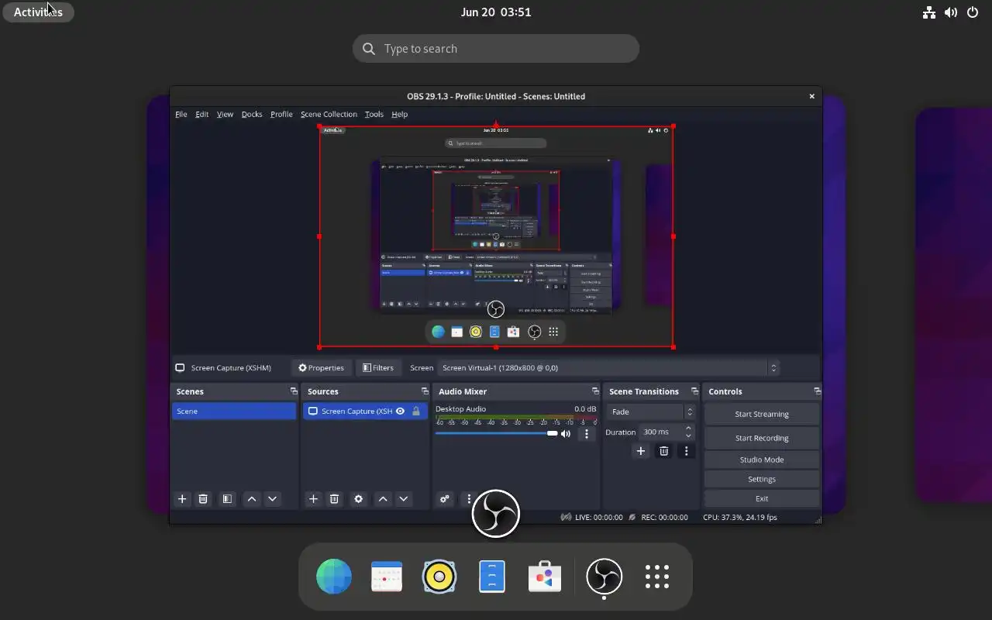Add a scene transition with the plus icon

[640, 451]
